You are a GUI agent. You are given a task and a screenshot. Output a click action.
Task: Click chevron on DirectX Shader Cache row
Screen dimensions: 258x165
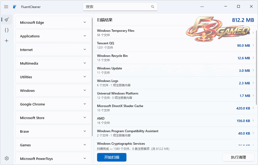click(253, 108)
